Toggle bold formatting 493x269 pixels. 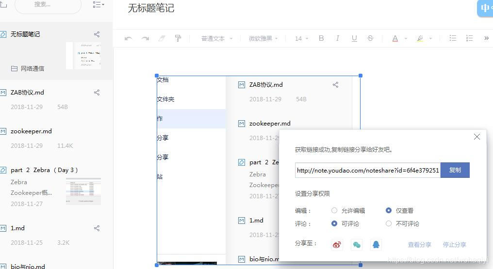[321, 38]
